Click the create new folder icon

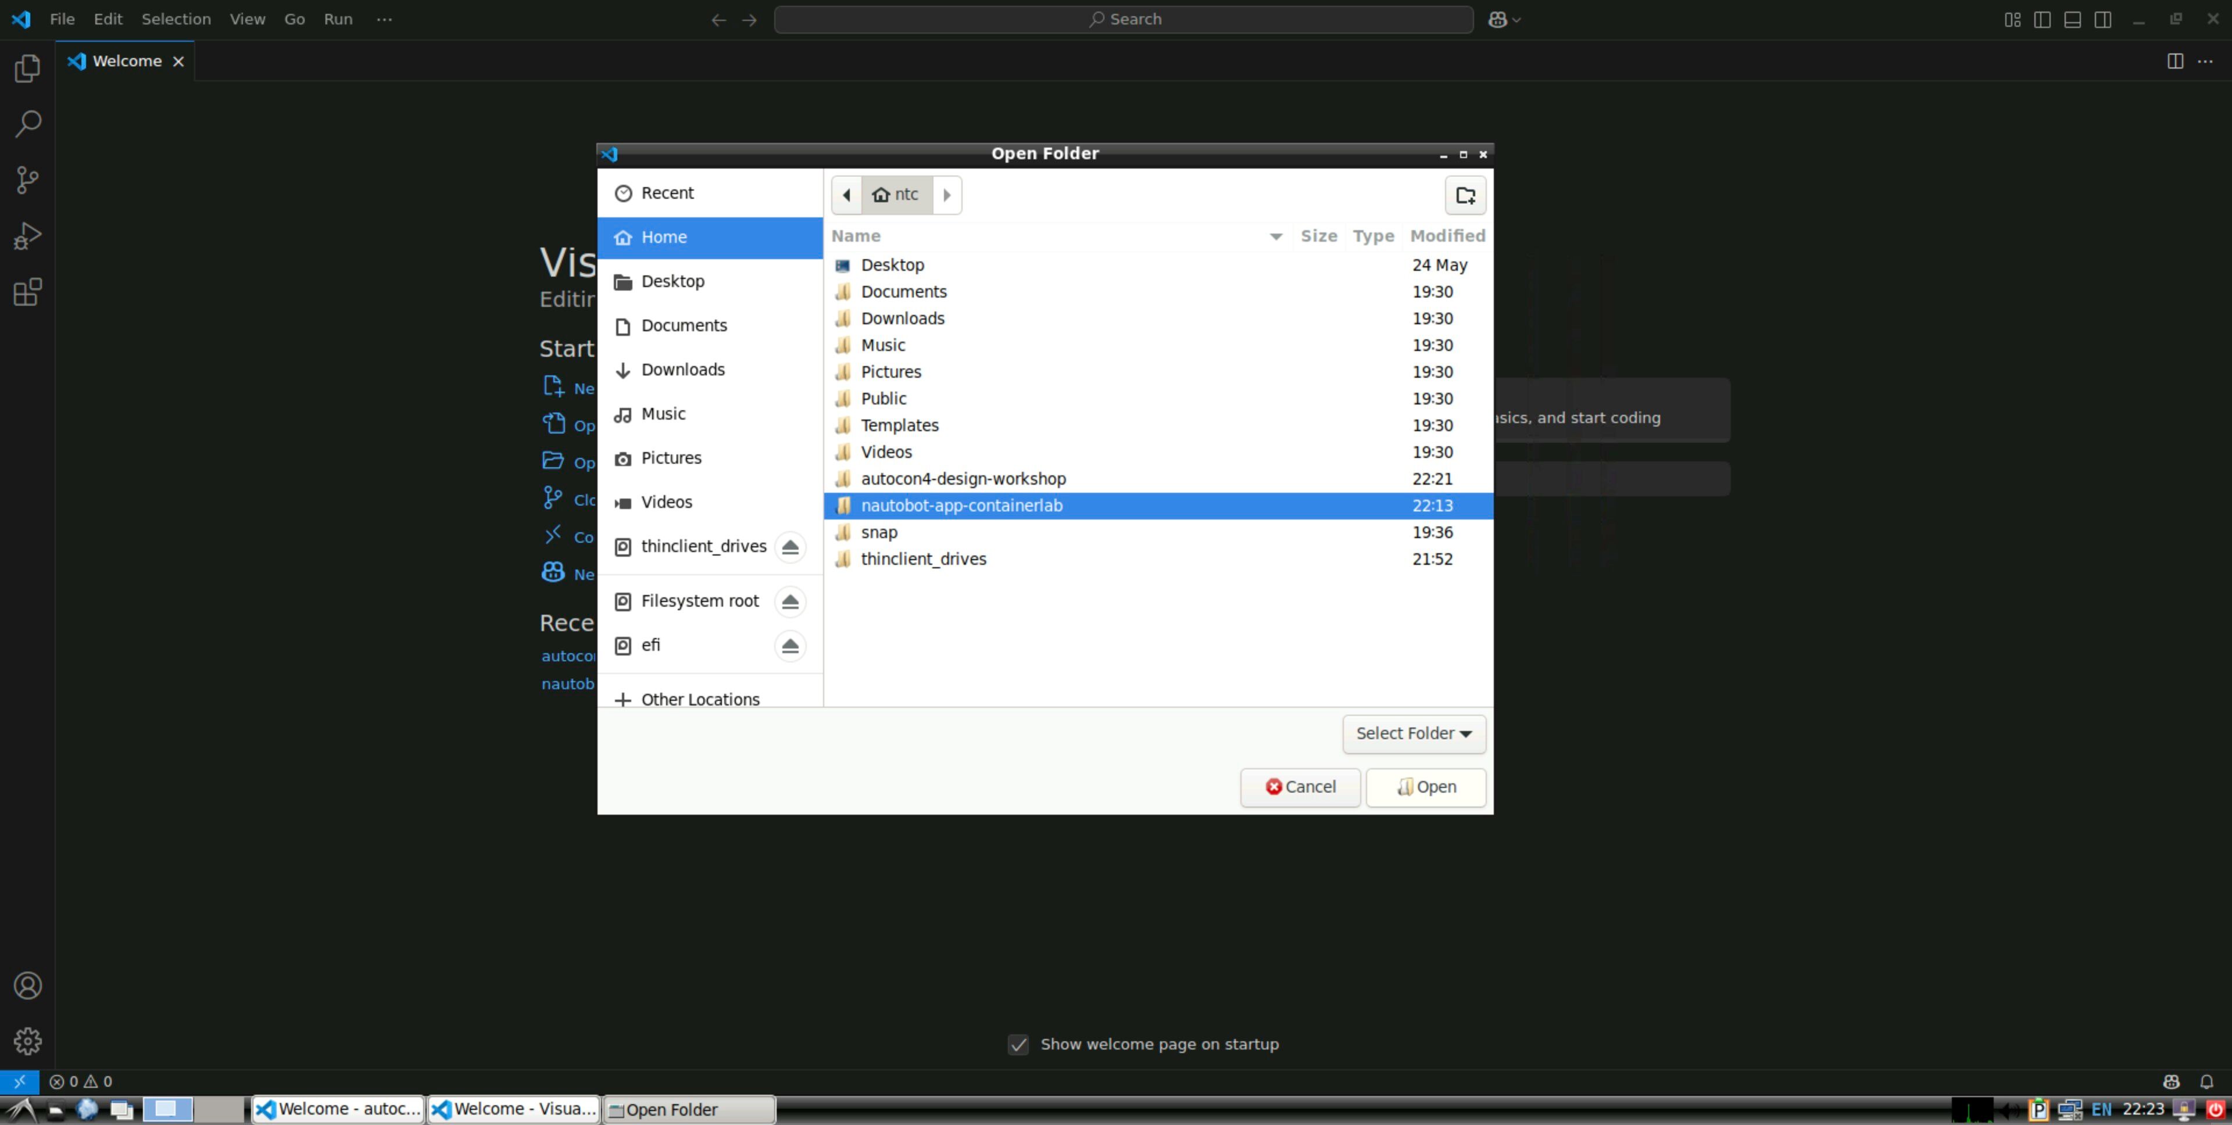1465,195
